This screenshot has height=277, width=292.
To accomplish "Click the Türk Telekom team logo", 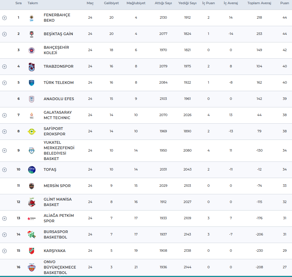I will pos(32,83).
